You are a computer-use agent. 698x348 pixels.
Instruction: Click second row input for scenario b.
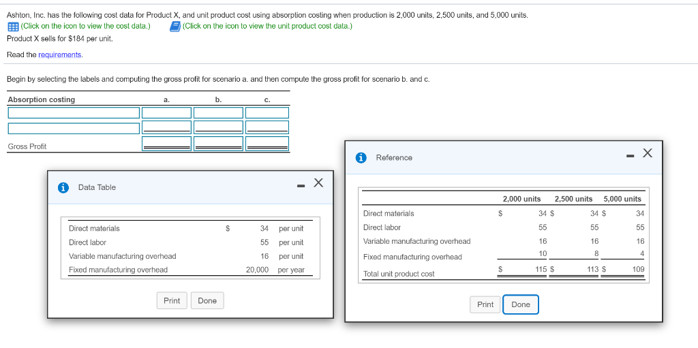click(x=219, y=127)
